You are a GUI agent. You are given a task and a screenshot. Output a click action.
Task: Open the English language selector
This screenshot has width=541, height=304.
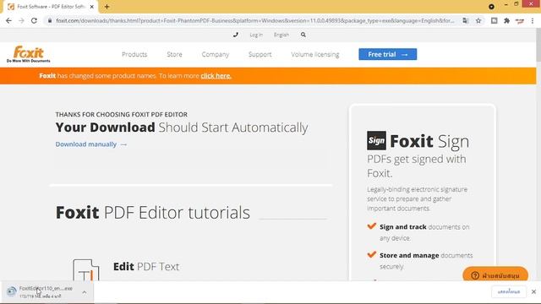[x=281, y=35]
